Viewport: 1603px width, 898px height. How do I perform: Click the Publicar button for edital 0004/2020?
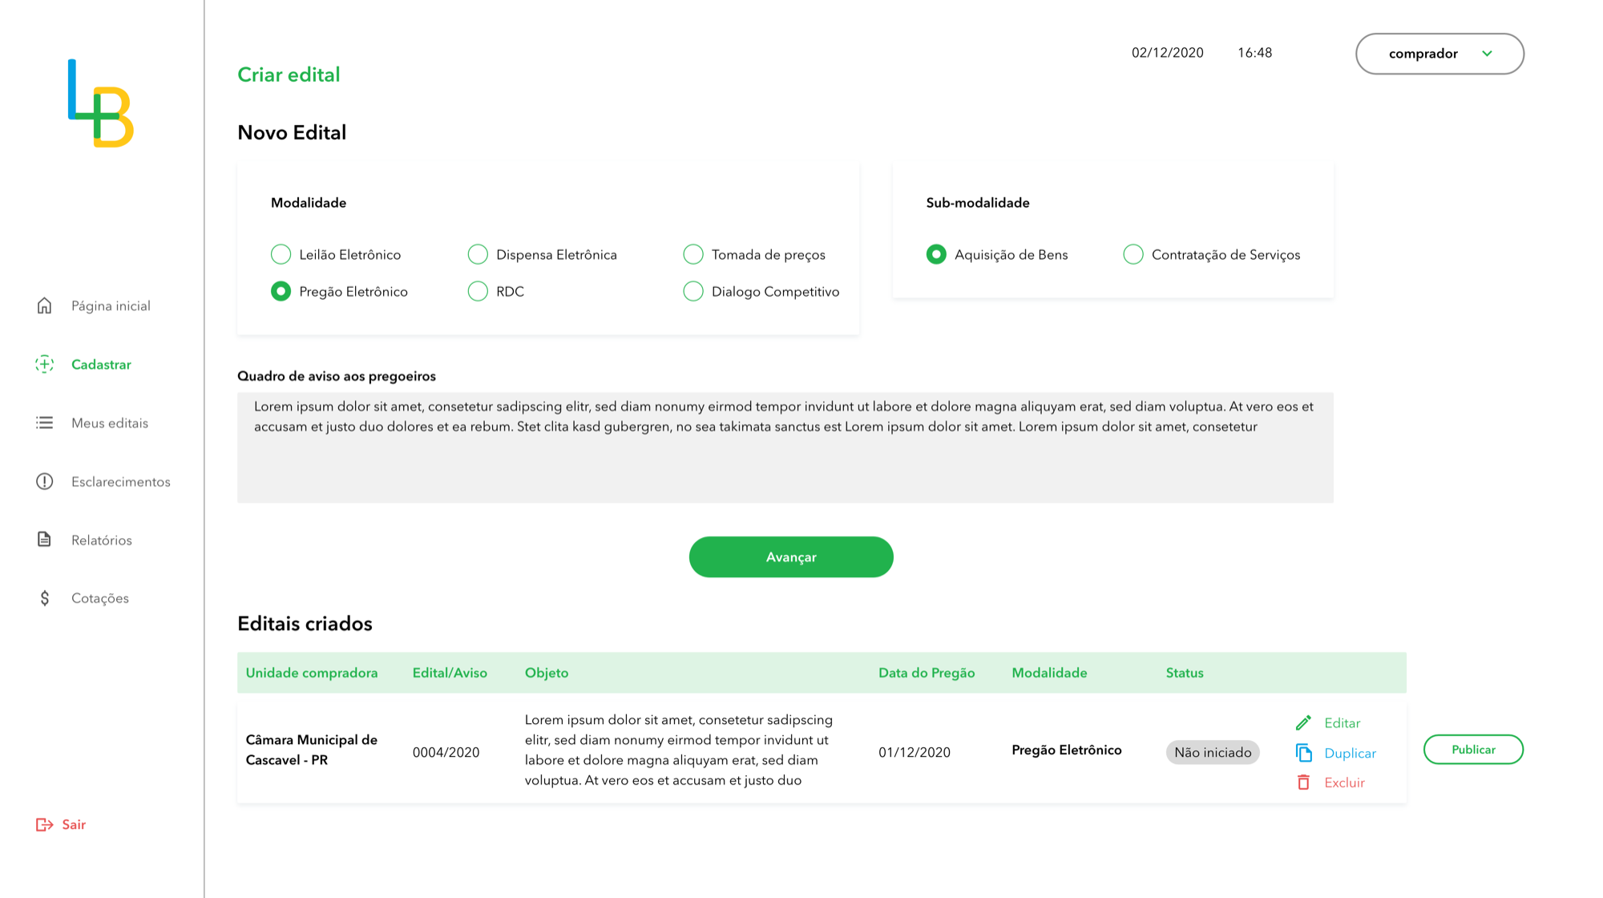[x=1473, y=749]
